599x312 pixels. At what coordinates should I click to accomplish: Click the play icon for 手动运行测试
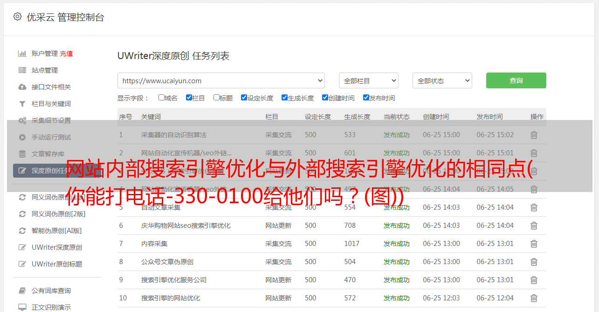[22, 137]
